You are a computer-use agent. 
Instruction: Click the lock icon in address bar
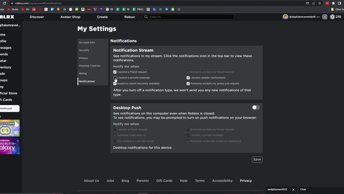12,3
